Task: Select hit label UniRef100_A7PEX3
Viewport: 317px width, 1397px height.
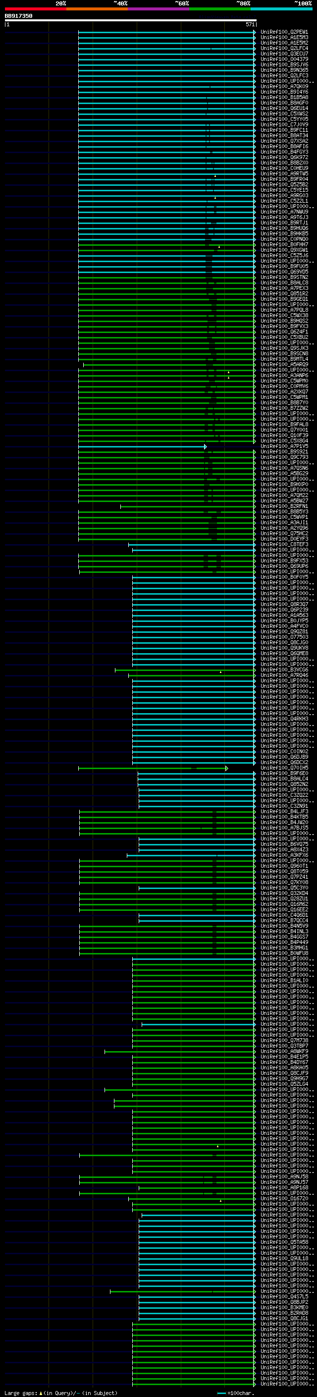Action: pos(284,288)
